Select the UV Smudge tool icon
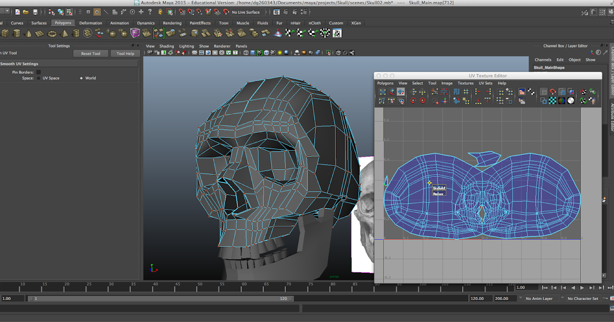This screenshot has height=322, width=614. coord(390,91)
